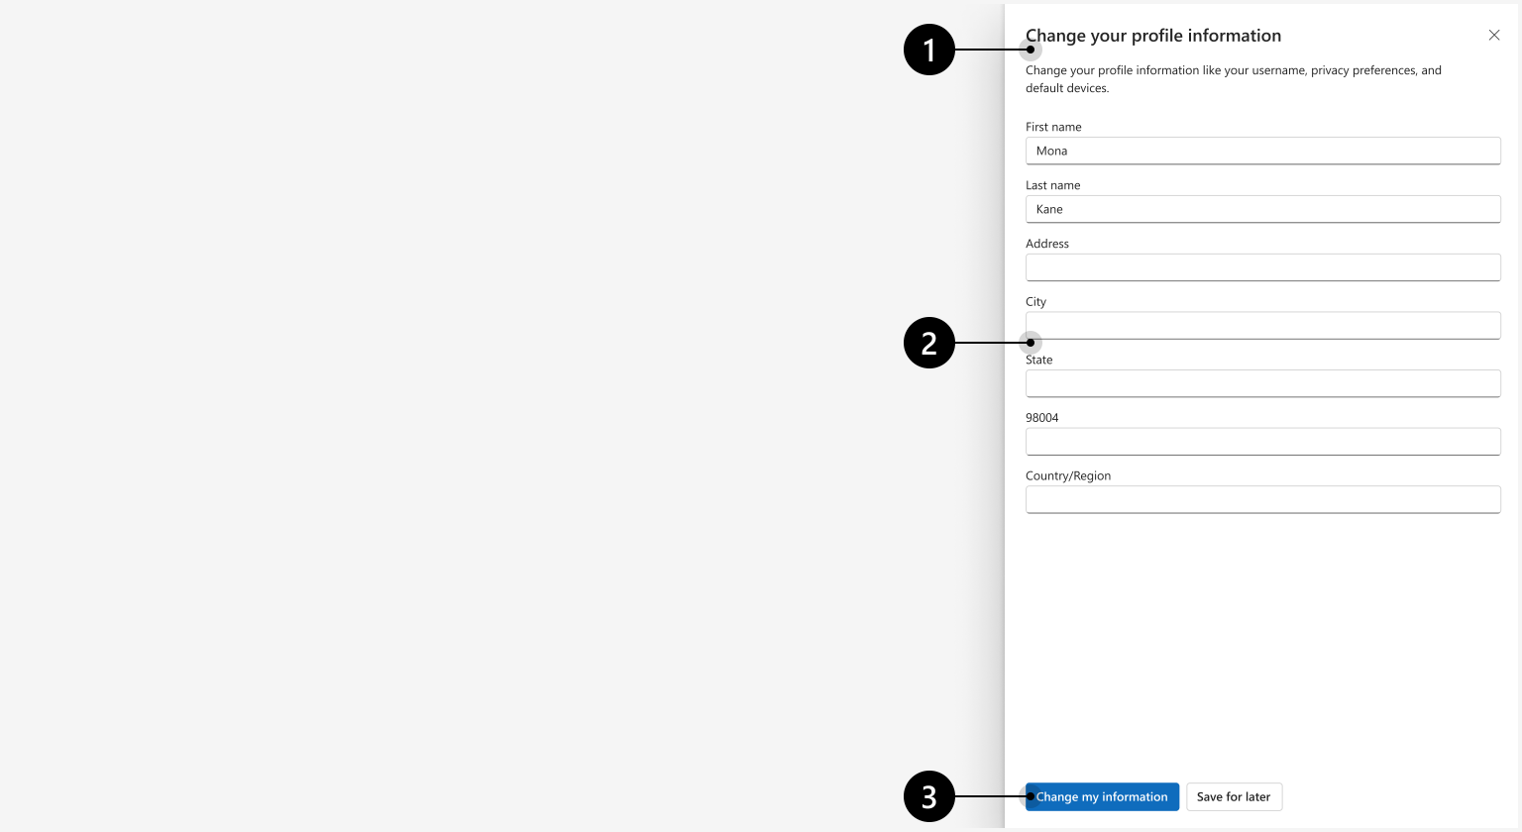
Task: Click the annotation marker numbered 3
Action: coord(929,796)
